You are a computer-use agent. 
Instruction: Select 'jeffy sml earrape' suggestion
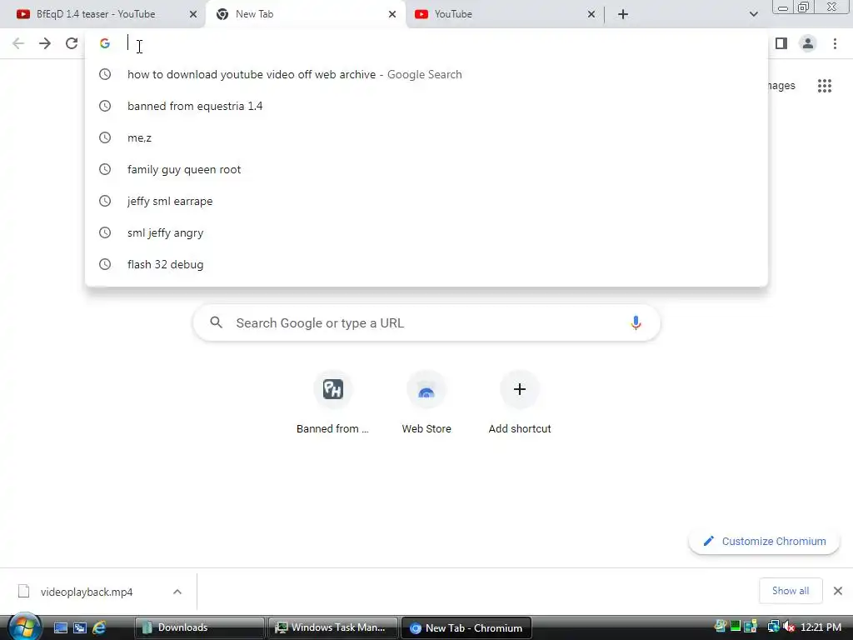pos(426,201)
